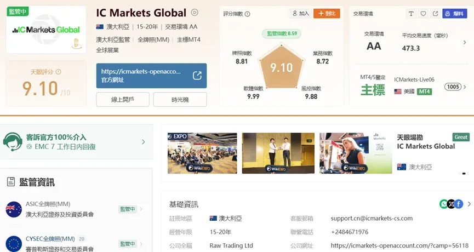
Task: Expand the ASIC 監管中 row arrow
Action: pyautogui.click(x=141, y=209)
